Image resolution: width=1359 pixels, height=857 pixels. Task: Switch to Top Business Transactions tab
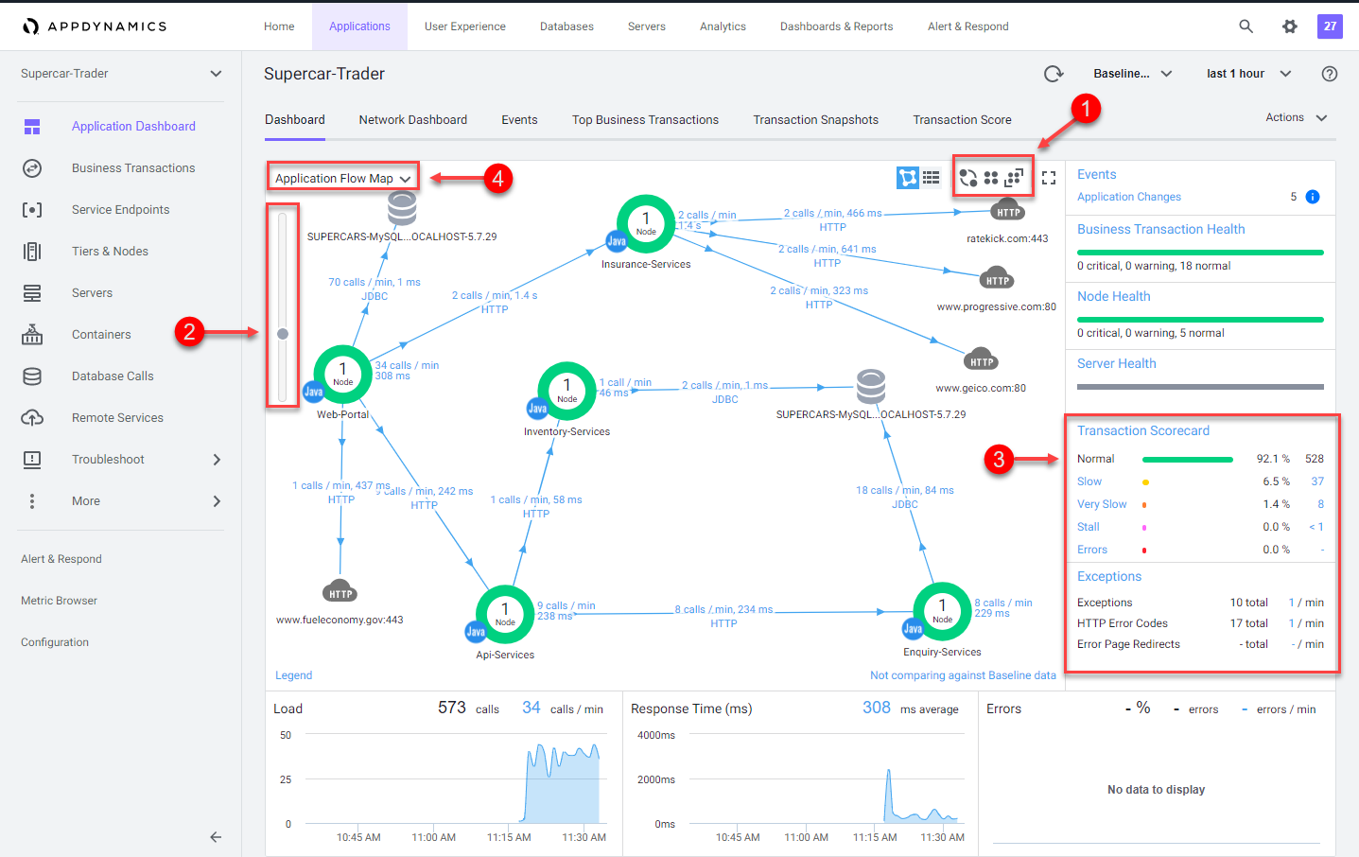click(x=645, y=119)
